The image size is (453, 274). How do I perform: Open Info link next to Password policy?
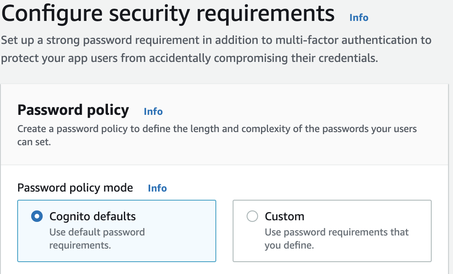pyautogui.click(x=153, y=112)
